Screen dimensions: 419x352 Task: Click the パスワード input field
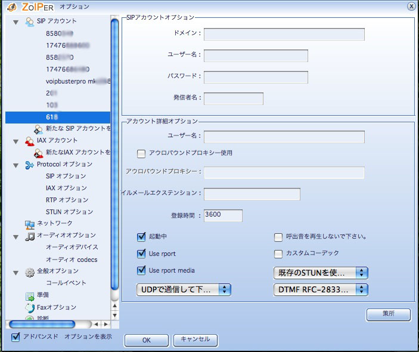(x=256, y=77)
